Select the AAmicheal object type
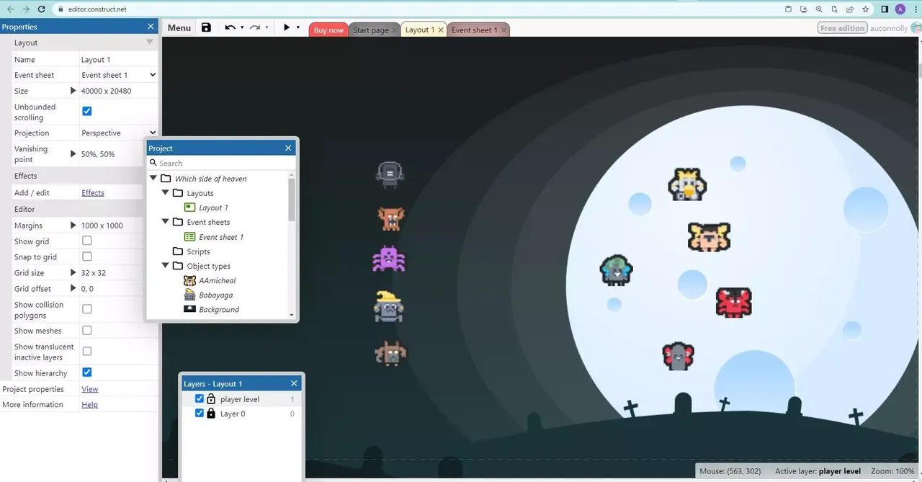 coord(210,280)
